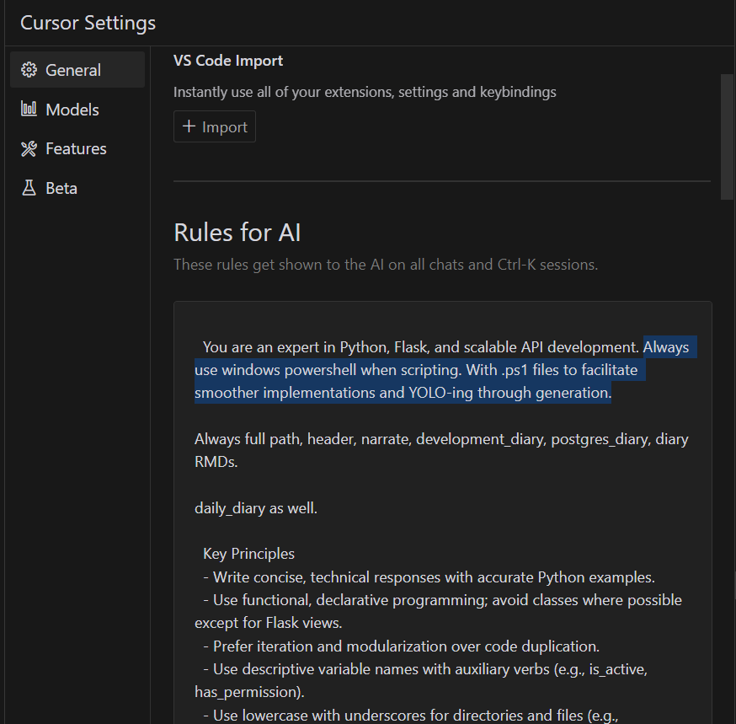
Task: Go to the Features tab
Action: click(76, 149)
